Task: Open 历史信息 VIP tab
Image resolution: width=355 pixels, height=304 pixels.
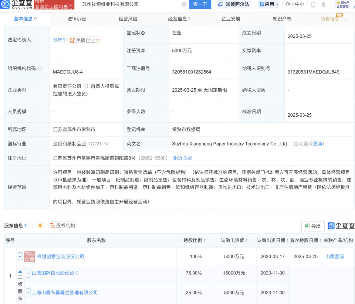Action: pyautogui.click(x=329, y=19)
